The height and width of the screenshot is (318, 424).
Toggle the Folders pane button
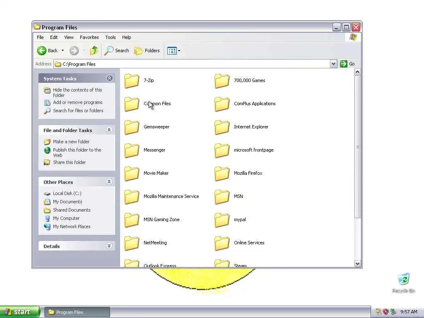[147, 51]
